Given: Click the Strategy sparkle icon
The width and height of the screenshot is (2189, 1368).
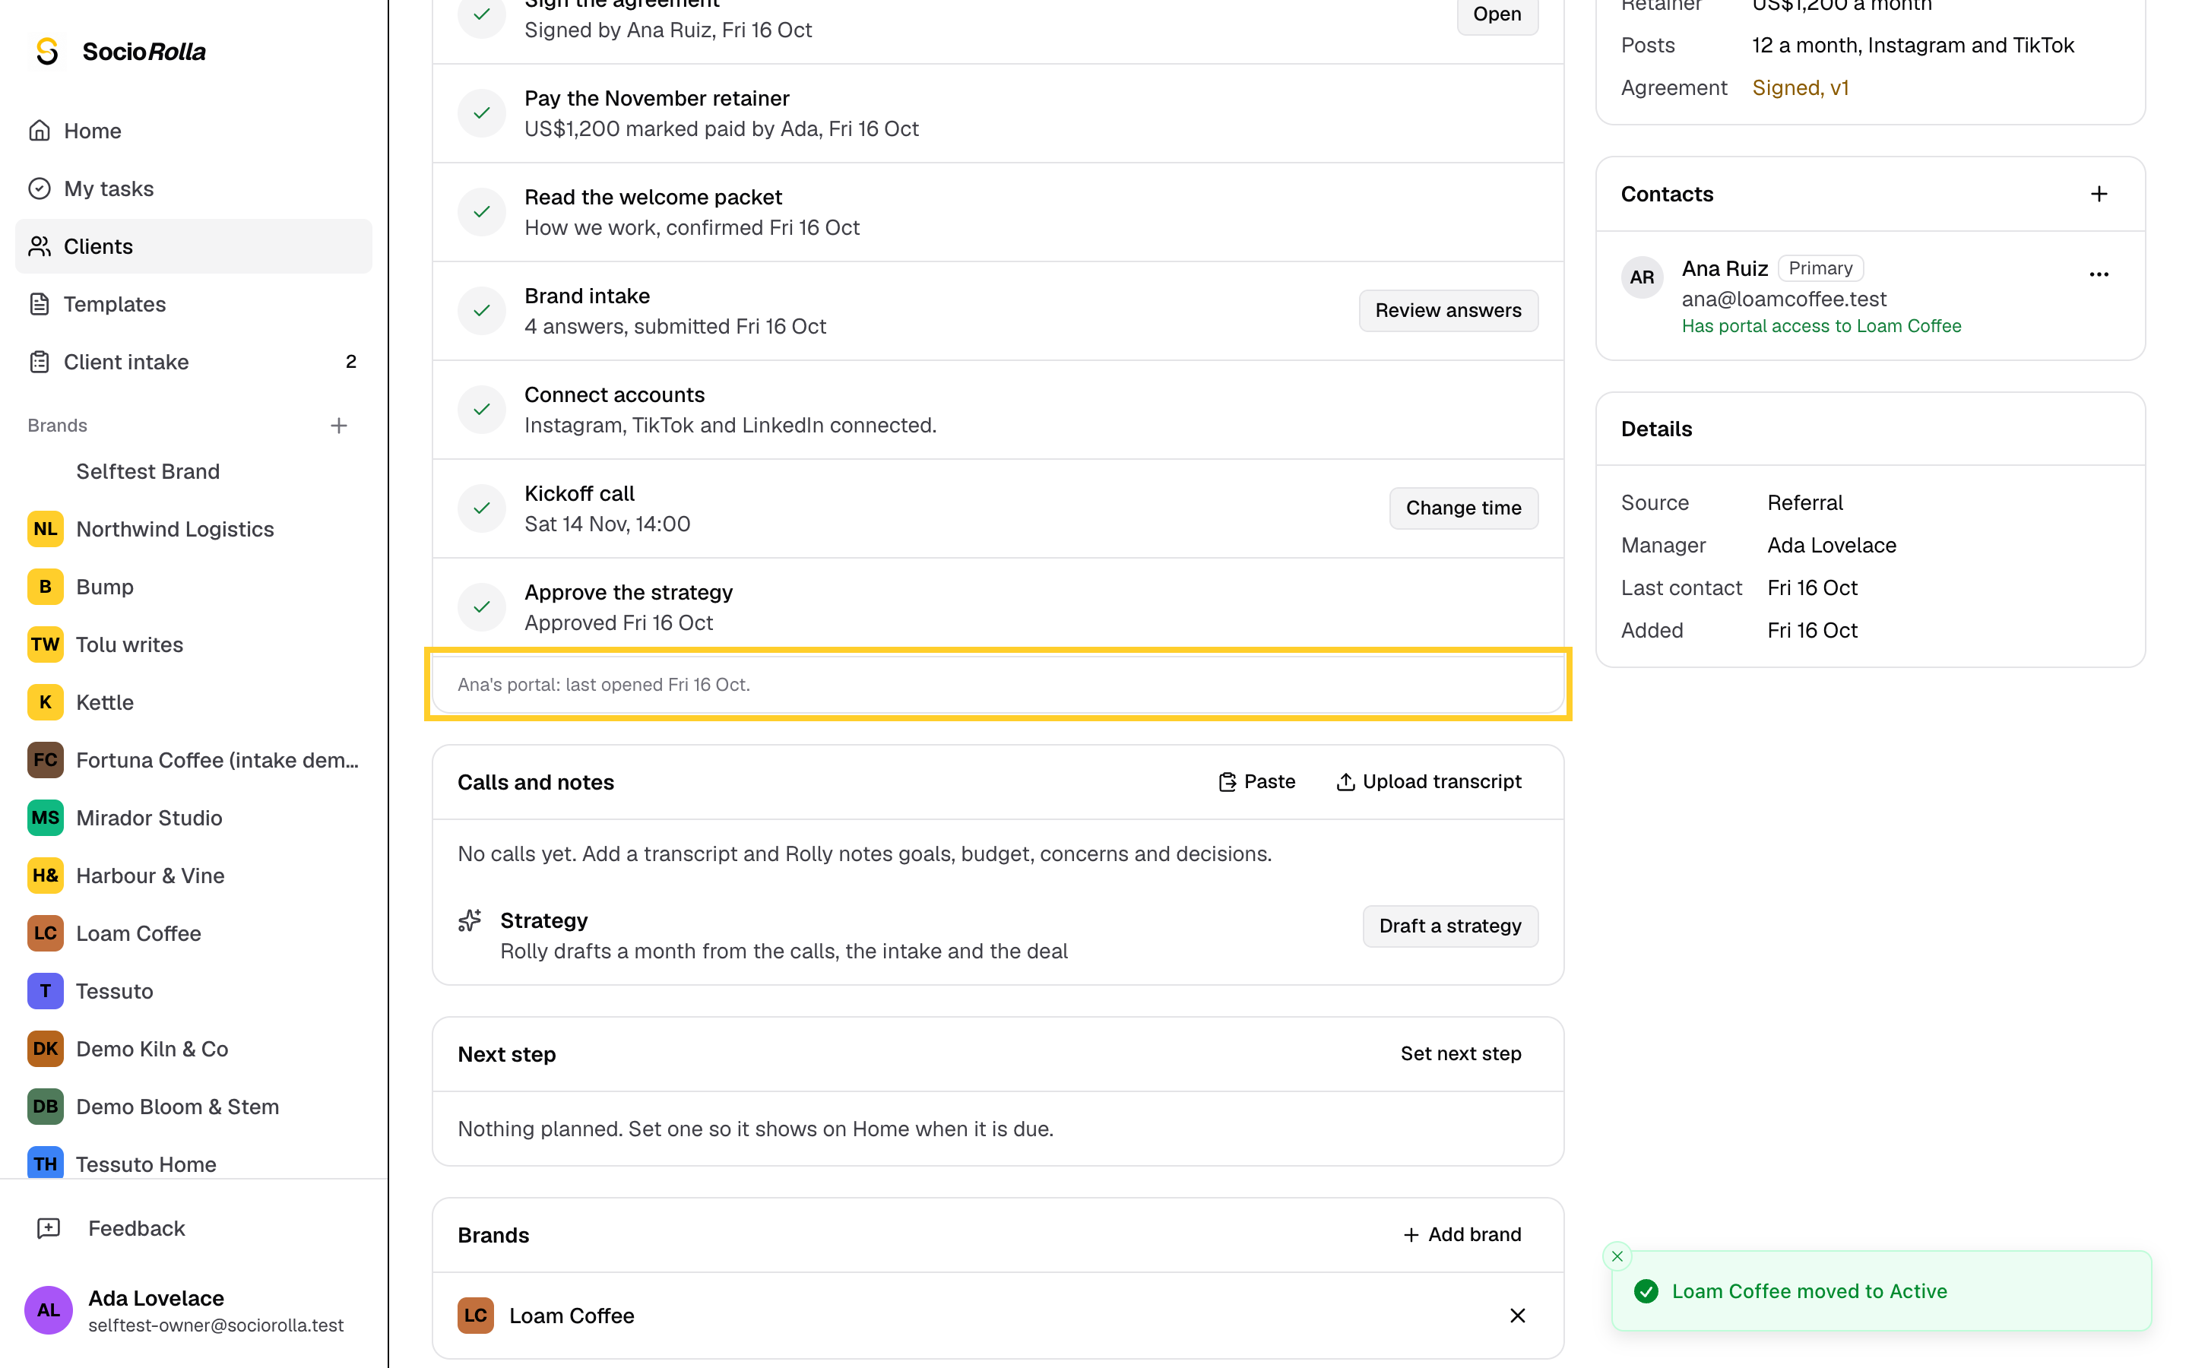Looking at the screenshot, I should (x=470, y=921).
